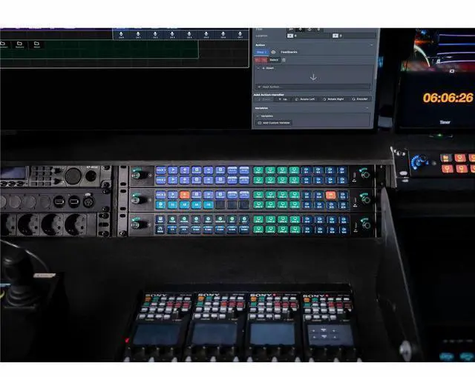This screenshot has height=377, width=475.
Task: Add the Rotate Right action handler
Action: (333, 99)
